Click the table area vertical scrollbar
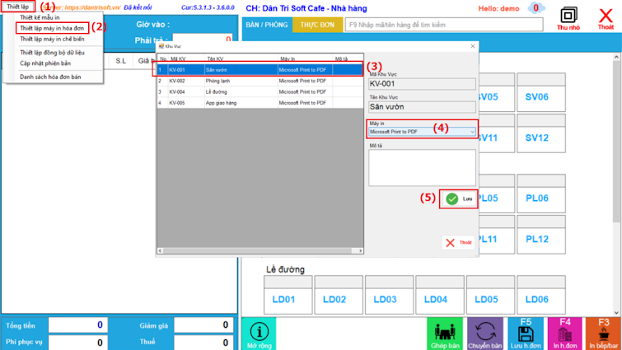The width and height of the screenshot is (622, 350). (616, 184)
